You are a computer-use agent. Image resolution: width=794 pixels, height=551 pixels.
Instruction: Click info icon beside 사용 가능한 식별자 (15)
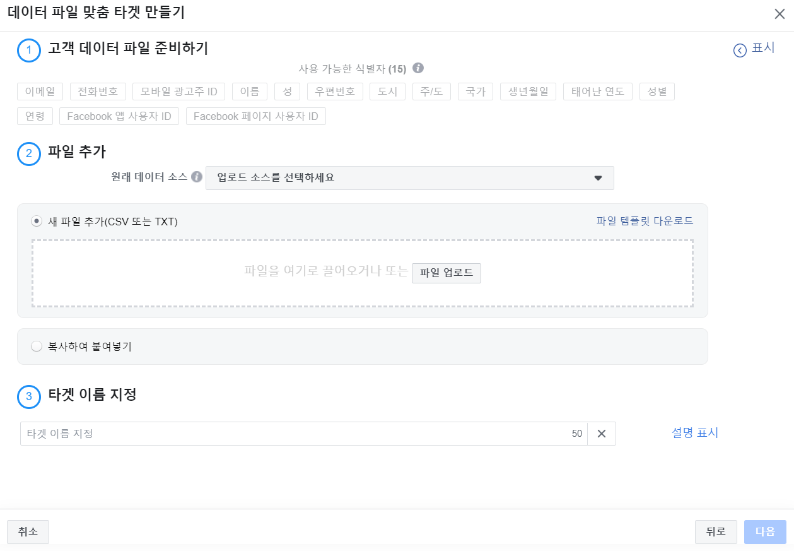pyautogui.click(x=418, y=68)
